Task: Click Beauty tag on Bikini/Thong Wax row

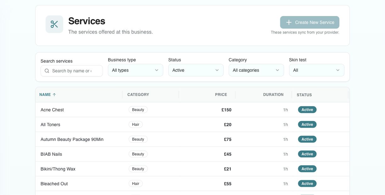Action: pos(138,169)
